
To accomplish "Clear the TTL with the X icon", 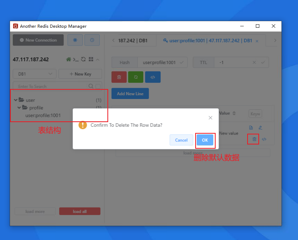I will 254,62.
